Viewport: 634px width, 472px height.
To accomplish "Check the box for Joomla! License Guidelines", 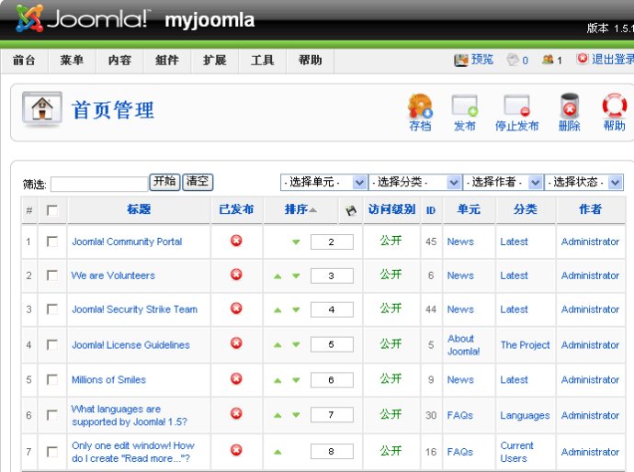I will point(52,344).
